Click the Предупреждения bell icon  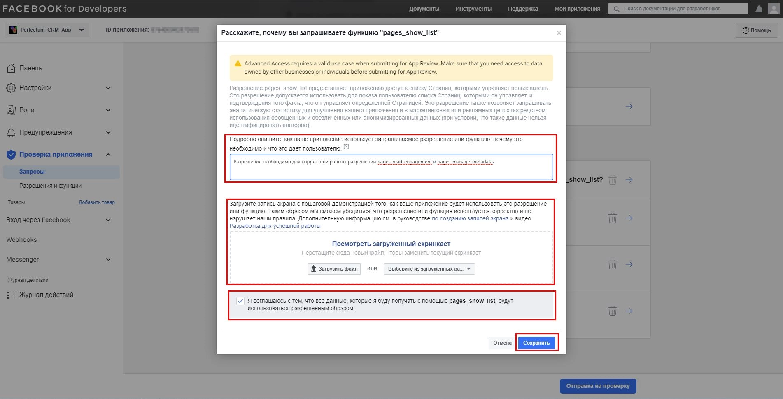click(x=11, y=132)
